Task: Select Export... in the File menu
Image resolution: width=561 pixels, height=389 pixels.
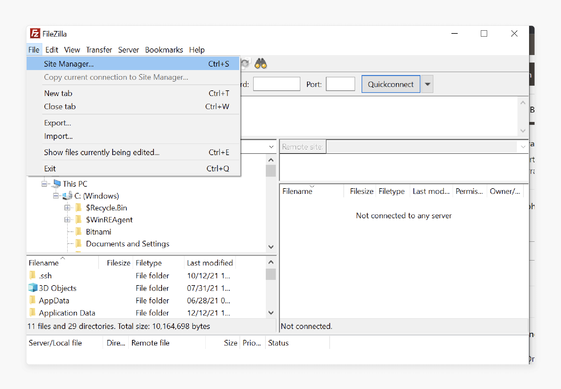Action: (x=133, y=123)
